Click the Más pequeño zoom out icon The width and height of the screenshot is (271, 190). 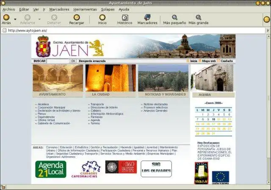coord(174,17)
